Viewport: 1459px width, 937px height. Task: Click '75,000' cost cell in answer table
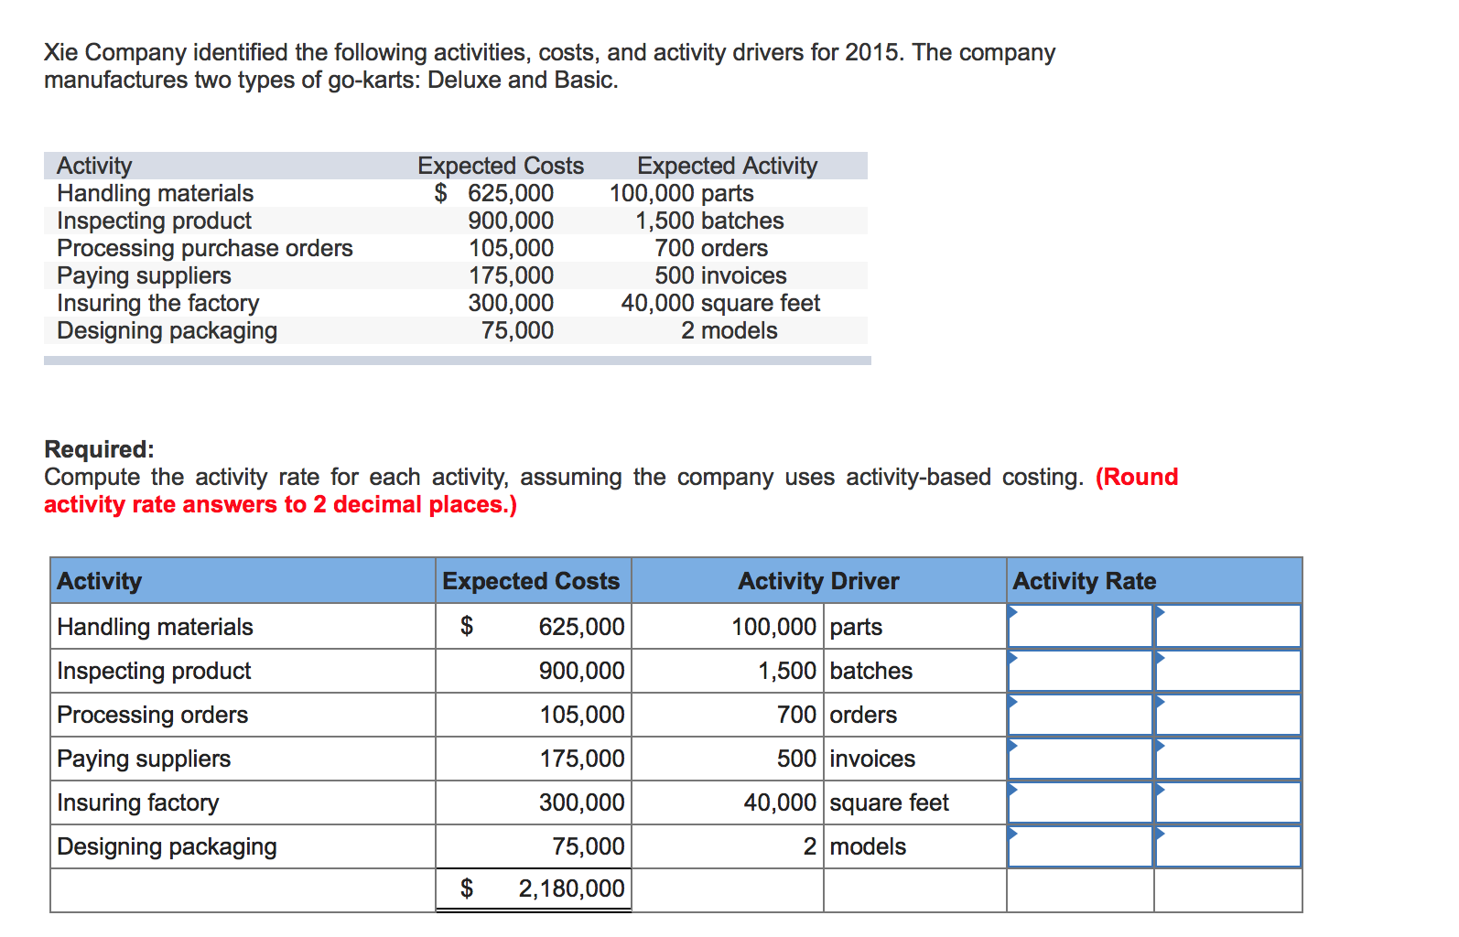point(534,846)
